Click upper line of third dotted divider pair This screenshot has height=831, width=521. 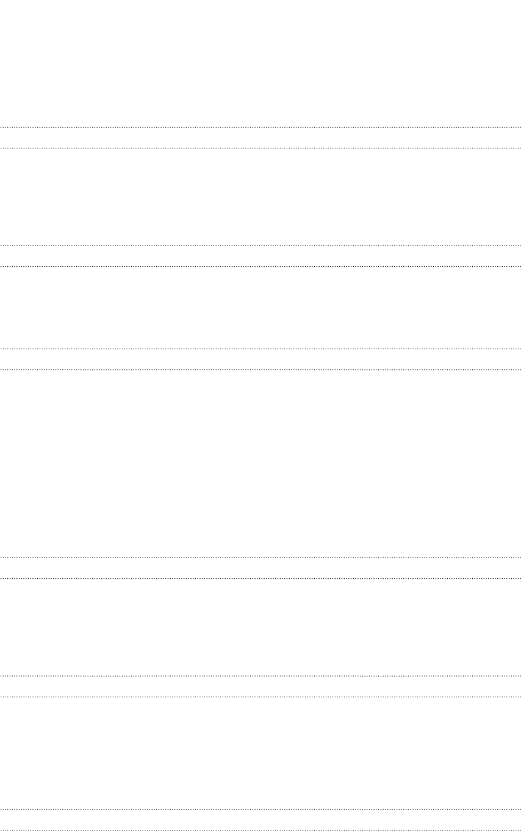coord(260,349)
